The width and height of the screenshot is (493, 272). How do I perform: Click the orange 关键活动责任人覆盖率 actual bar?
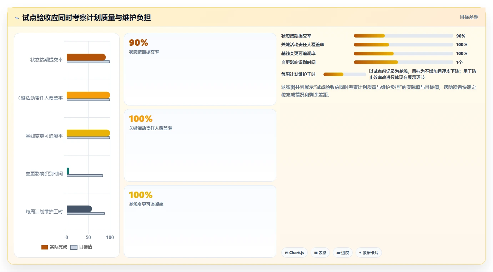88,95
